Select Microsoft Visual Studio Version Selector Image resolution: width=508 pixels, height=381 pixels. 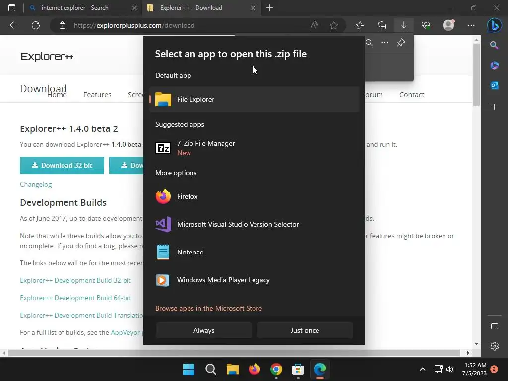coord(254,224)
